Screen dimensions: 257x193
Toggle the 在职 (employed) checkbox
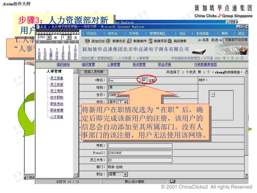coord(144,80)
